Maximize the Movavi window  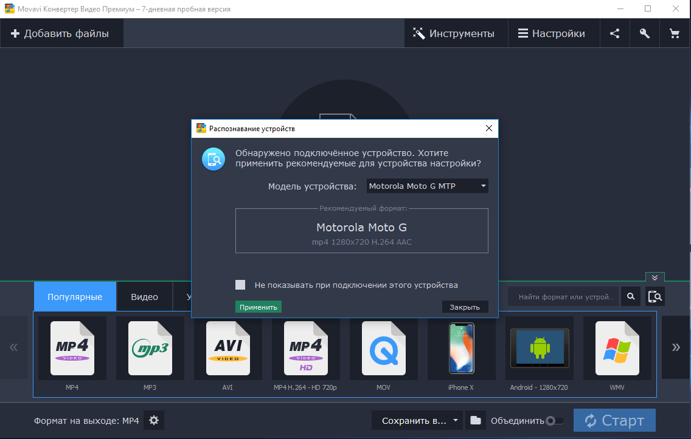click(648, 9)
